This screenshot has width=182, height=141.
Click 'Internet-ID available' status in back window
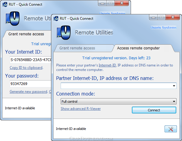pos(20,108)
